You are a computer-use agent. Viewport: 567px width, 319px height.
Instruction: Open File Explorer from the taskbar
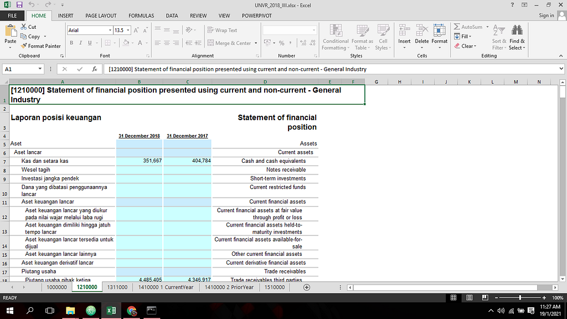[x=70, y=310]
